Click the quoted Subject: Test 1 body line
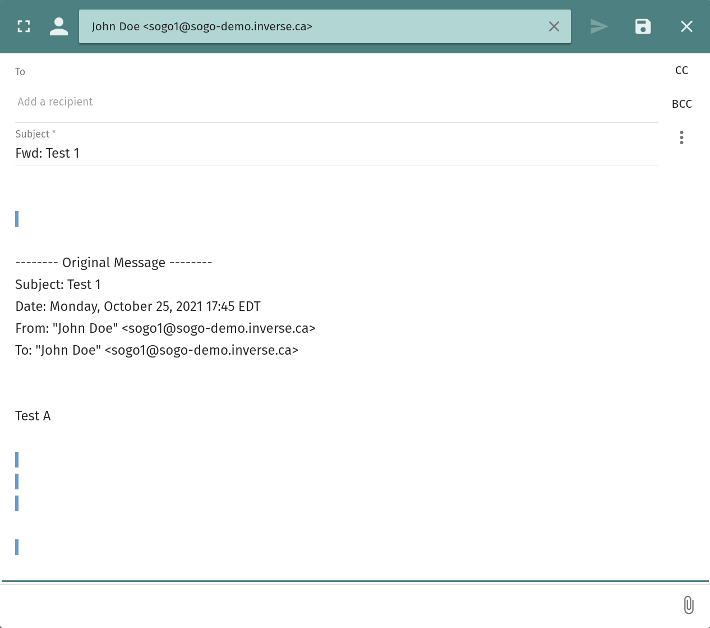The image size is (710, 628). coord(58,285)
